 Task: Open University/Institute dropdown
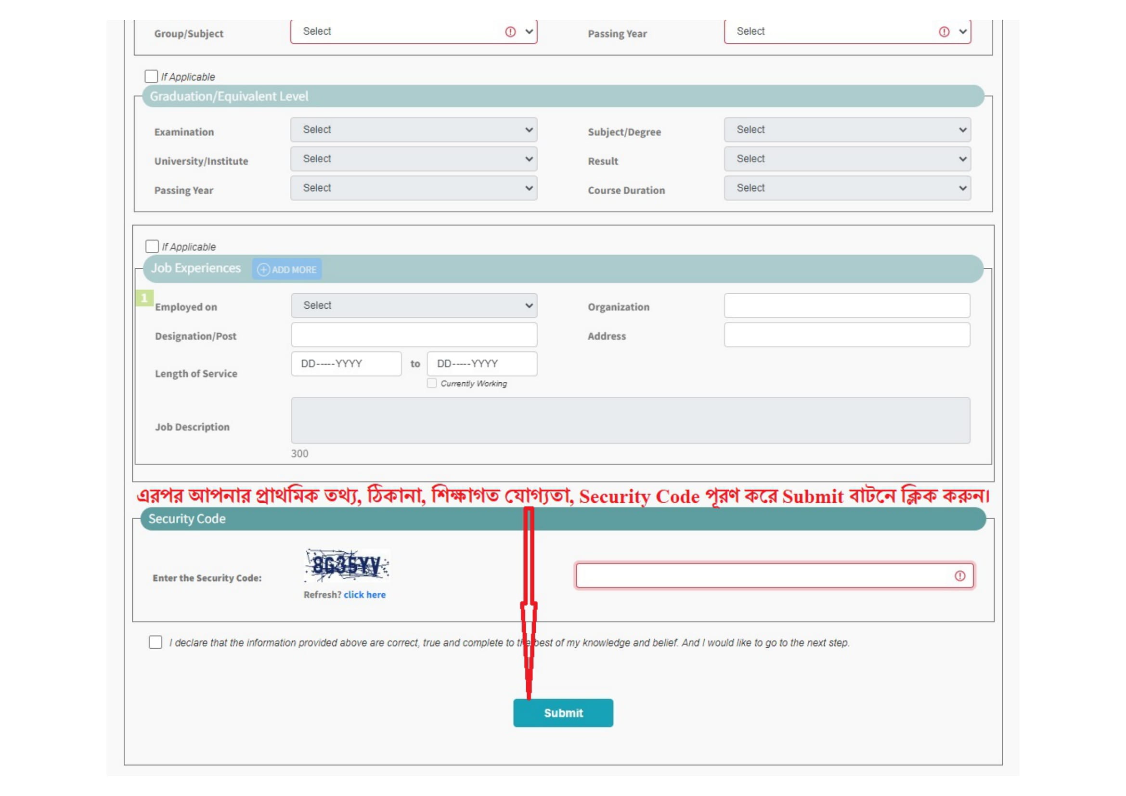click(414, 159)
